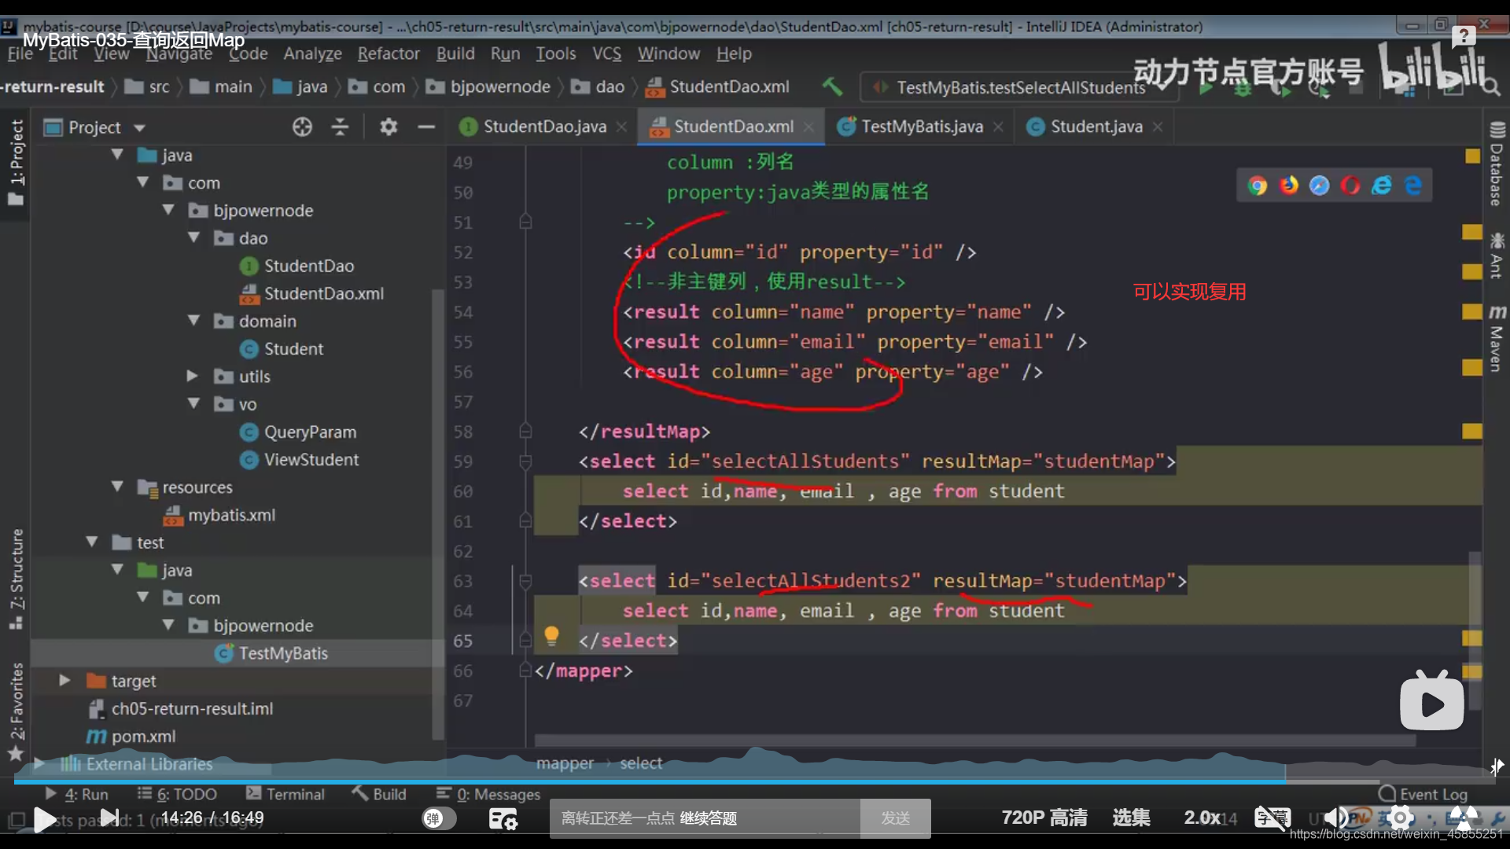The image size is (1510, 849).
Task: Toggle the 2: Favorites tool window
Action: coord(17,711)
